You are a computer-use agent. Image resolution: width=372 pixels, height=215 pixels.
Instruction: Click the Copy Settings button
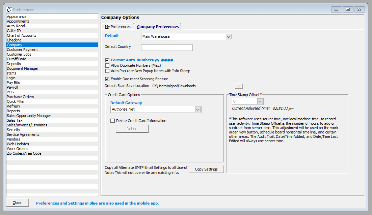click(x=206, y=169)
